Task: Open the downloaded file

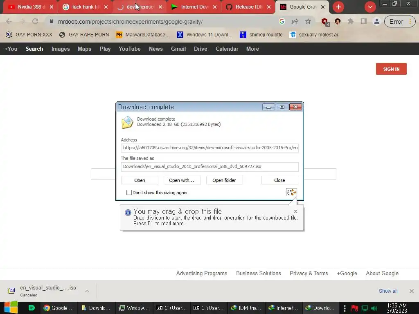Action: pyautogui.click(x=140, y=180)
